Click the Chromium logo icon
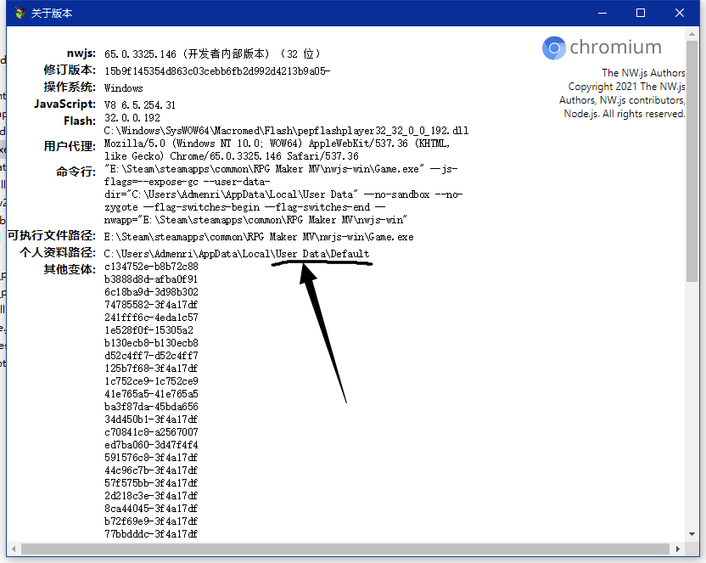Image resolution: width=706 pixels, height=563 pixels. pyautogui.click(x=554, y=48)
